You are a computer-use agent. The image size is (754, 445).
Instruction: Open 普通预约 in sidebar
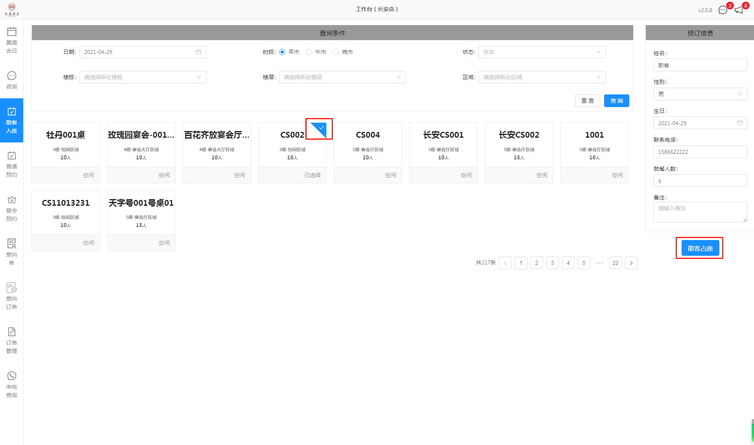[x=11, y=164]
